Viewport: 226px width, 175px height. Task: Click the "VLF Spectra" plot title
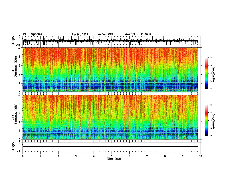(x=32, y=34)
